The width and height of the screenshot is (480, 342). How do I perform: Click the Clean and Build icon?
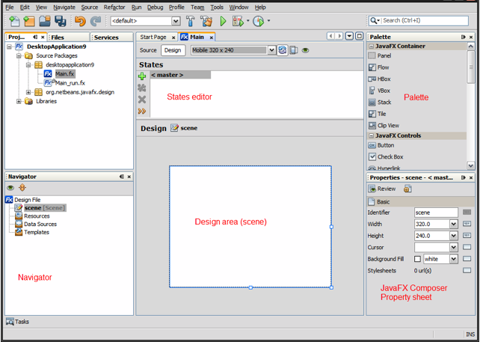pos(206,21)
